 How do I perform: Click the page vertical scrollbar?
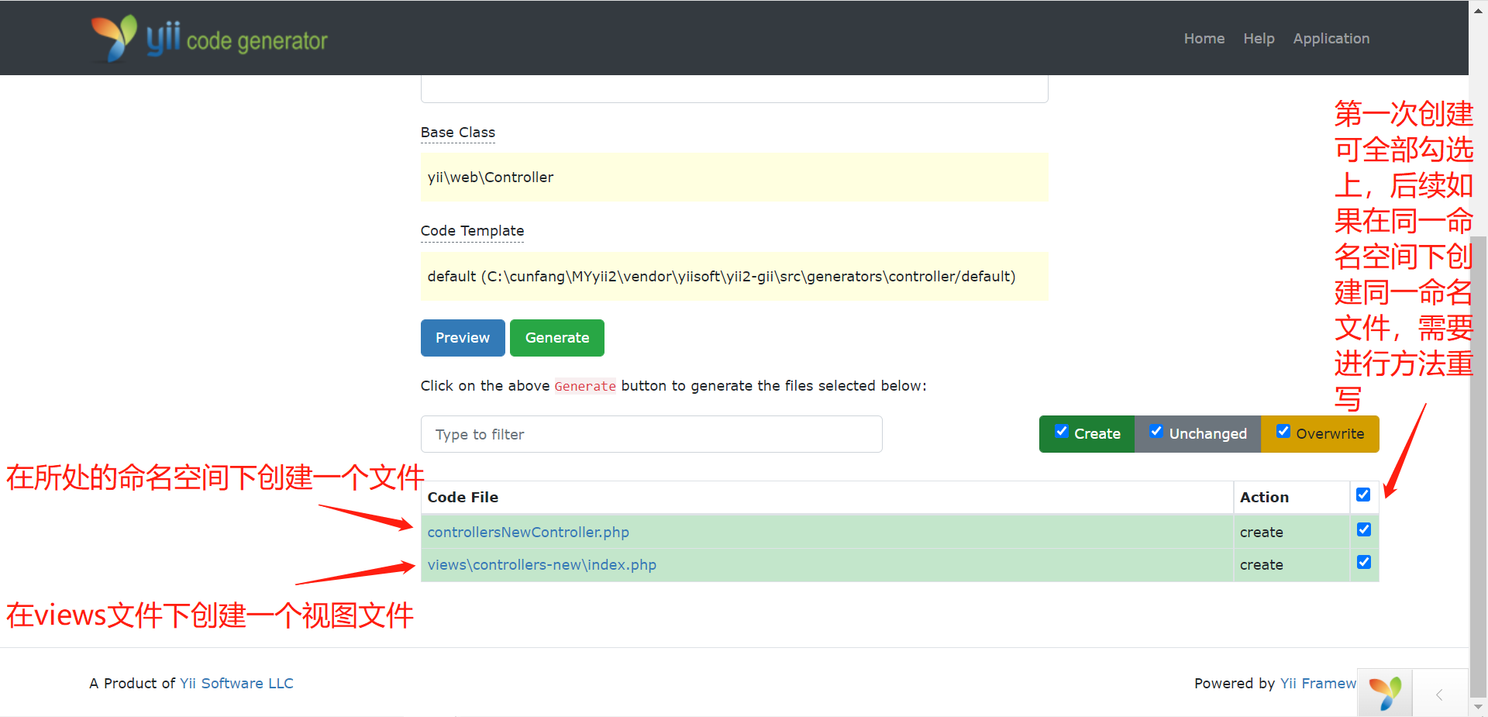[x=1478, y=465]
